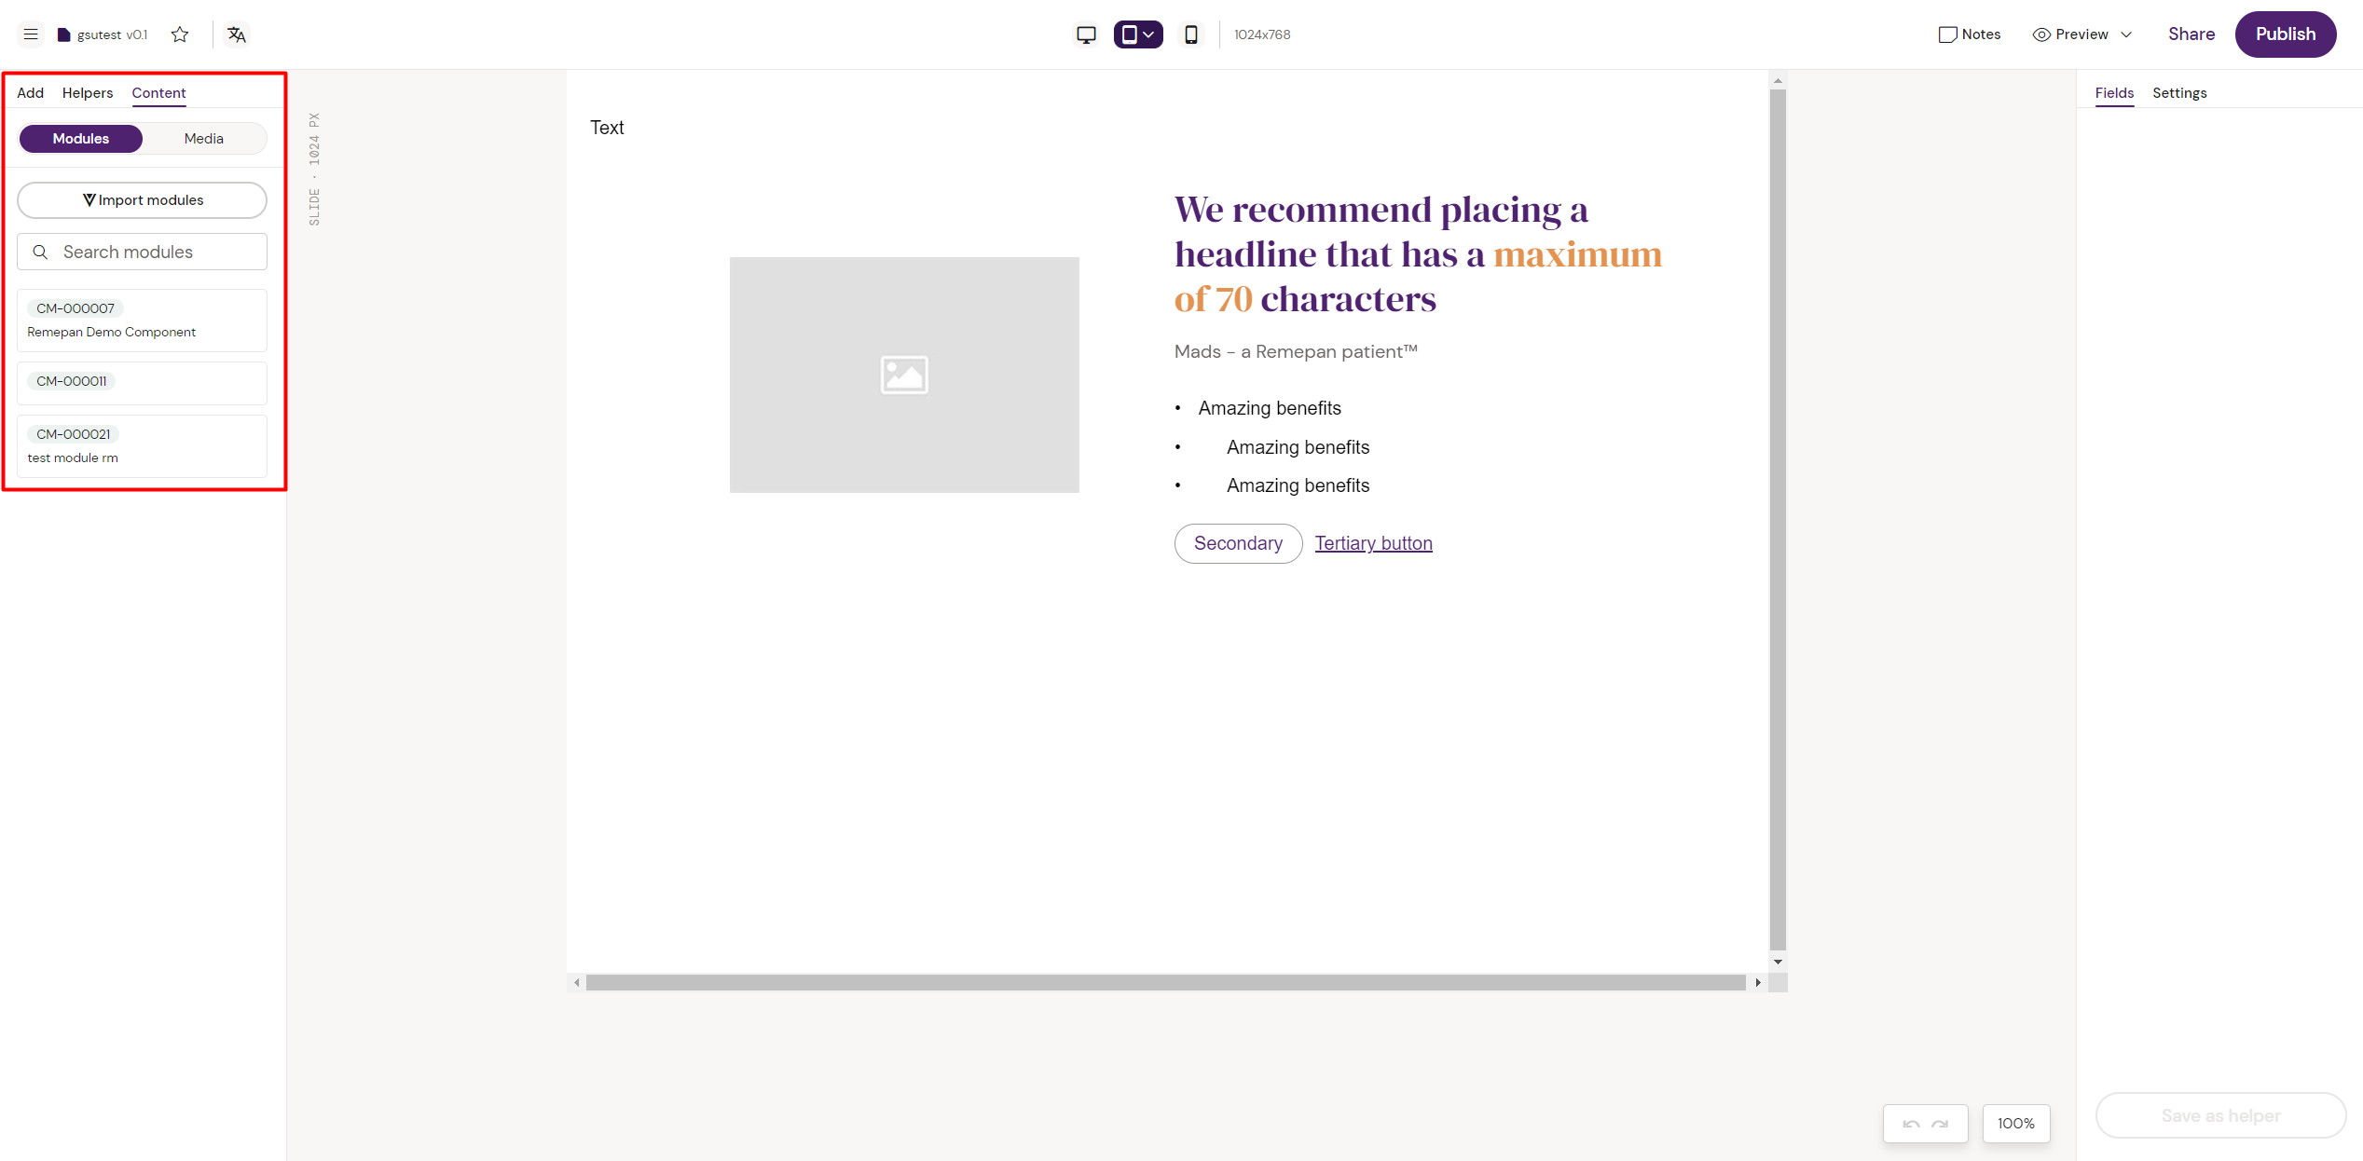Click the redo arrow icon
2363x1161 pixels.
click(x=1941, y=1124)
